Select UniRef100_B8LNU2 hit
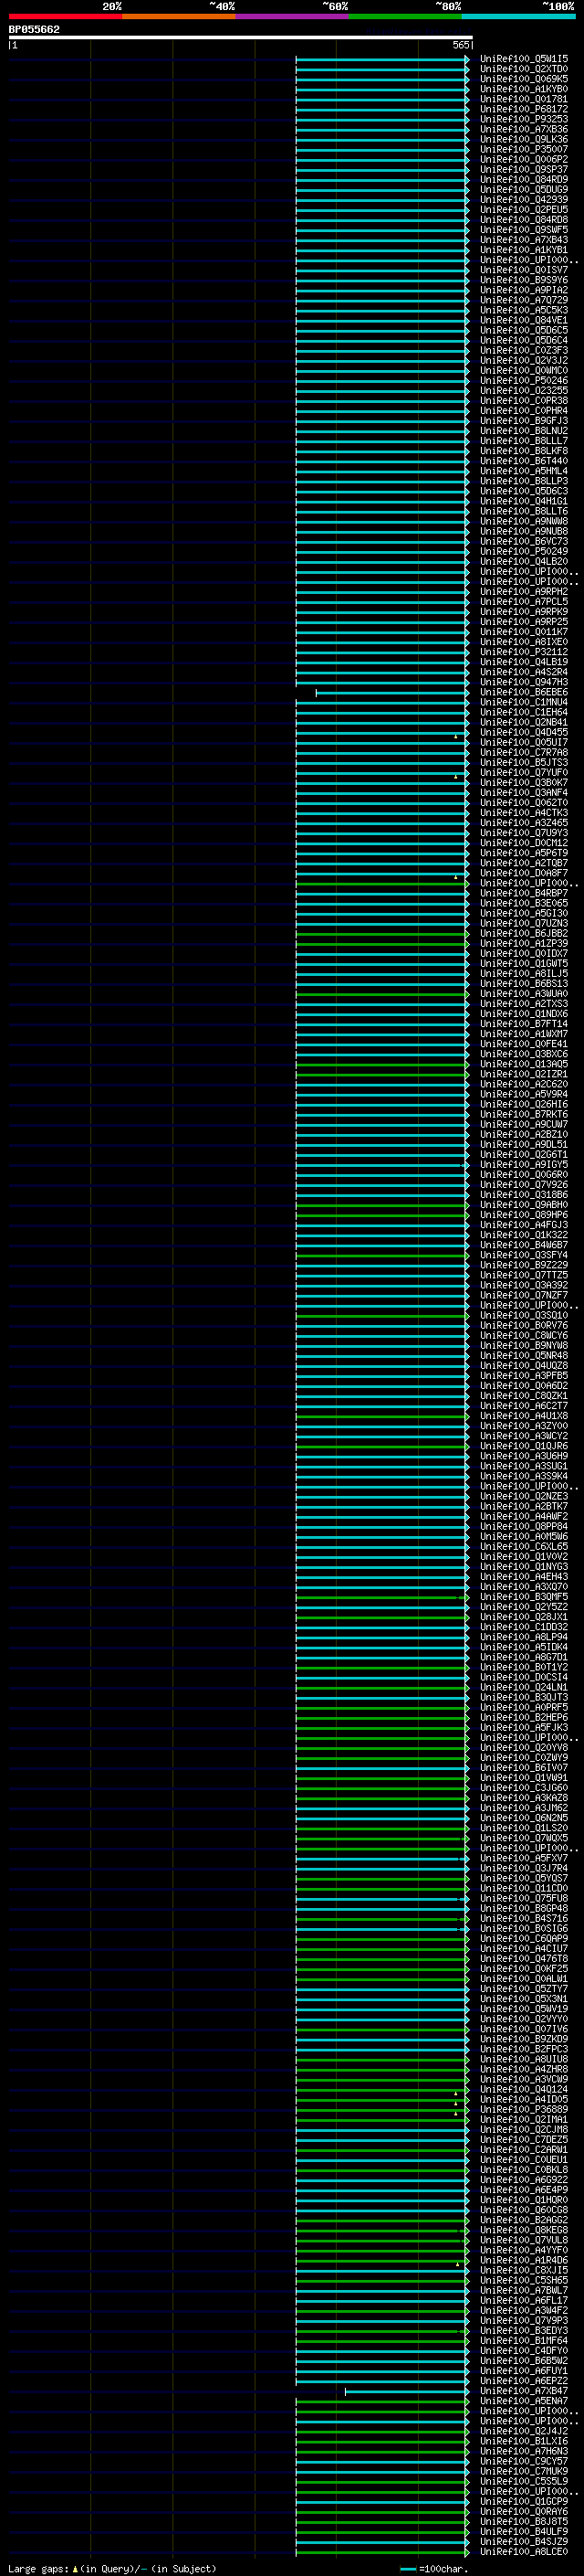 point(524,431)
